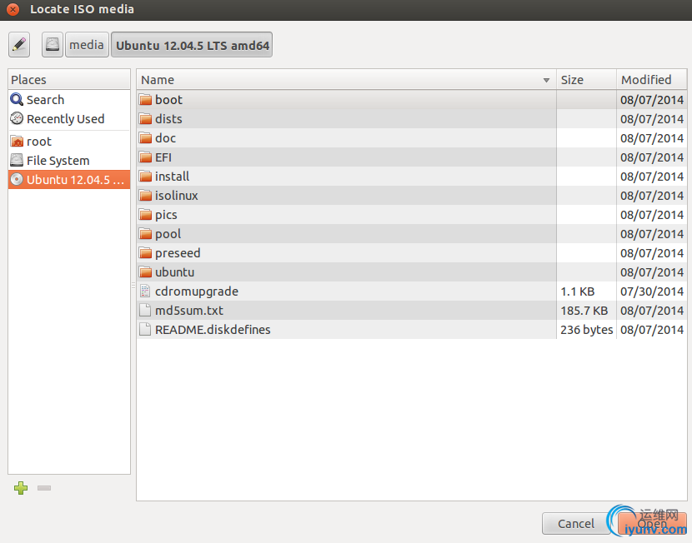Click the doc folder icon
Viewport: 692px width, 543px height.
pyautogui.click(x=145, y=138)
